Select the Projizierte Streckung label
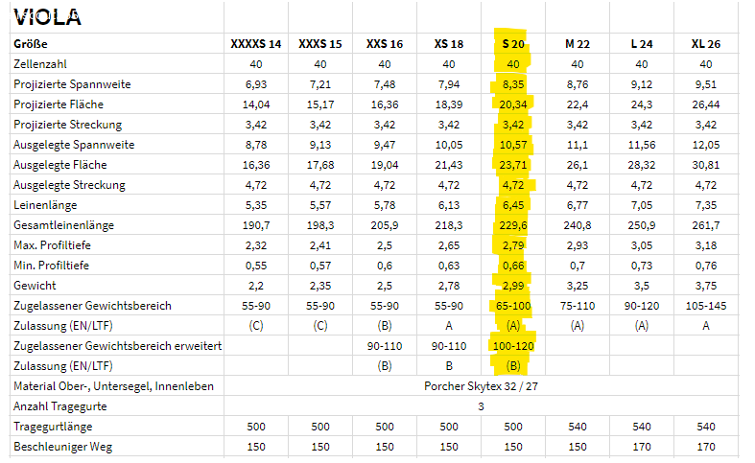 pyautogui.click(x=67, y=125)
